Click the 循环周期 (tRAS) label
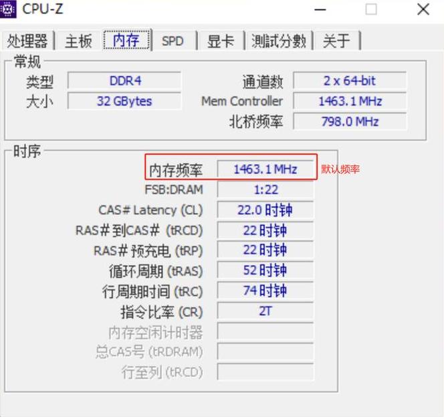 click(156, 271)
